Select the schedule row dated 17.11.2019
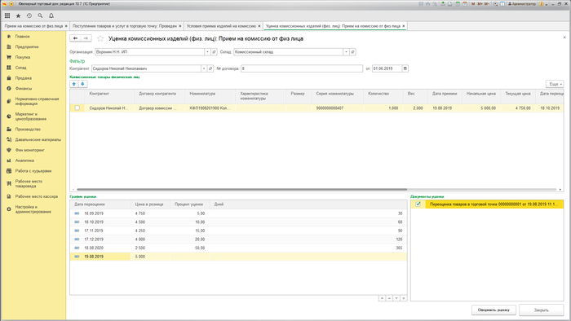The image size is (571, 321). (x=238, y=231)
